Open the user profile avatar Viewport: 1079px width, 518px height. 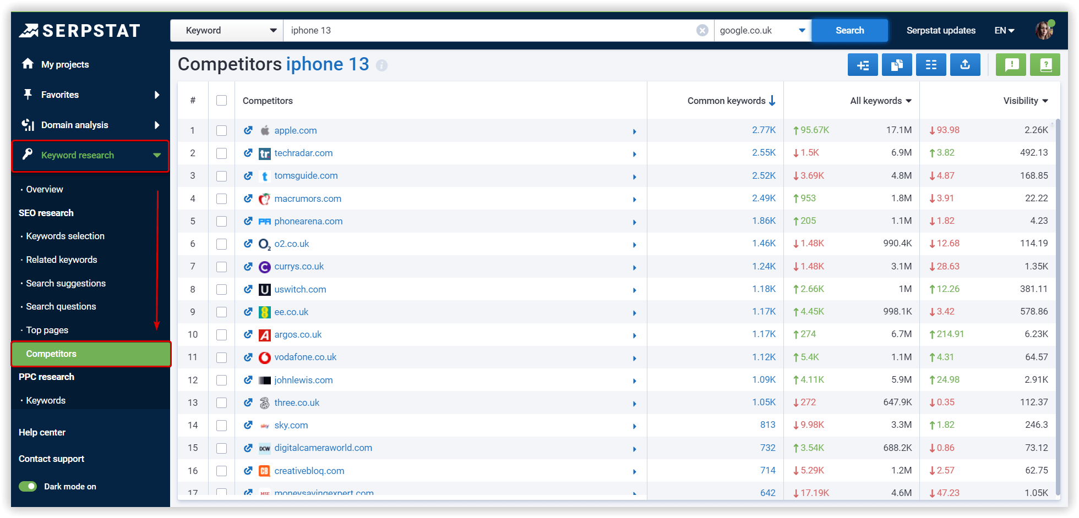click(1044, 30)
